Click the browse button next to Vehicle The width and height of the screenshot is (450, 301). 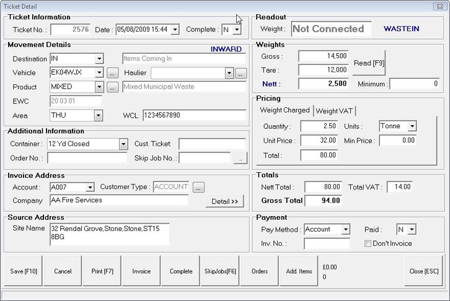coord(112,73)
